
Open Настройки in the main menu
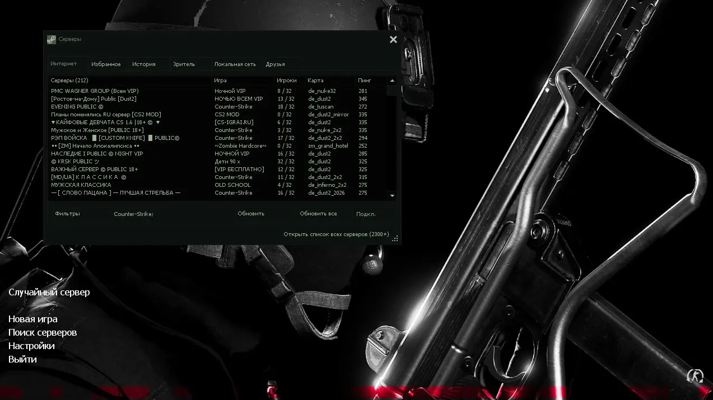(x=31, y=346)
